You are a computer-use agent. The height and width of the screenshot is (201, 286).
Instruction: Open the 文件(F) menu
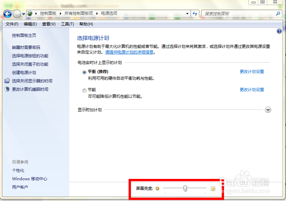coord(12,24)
